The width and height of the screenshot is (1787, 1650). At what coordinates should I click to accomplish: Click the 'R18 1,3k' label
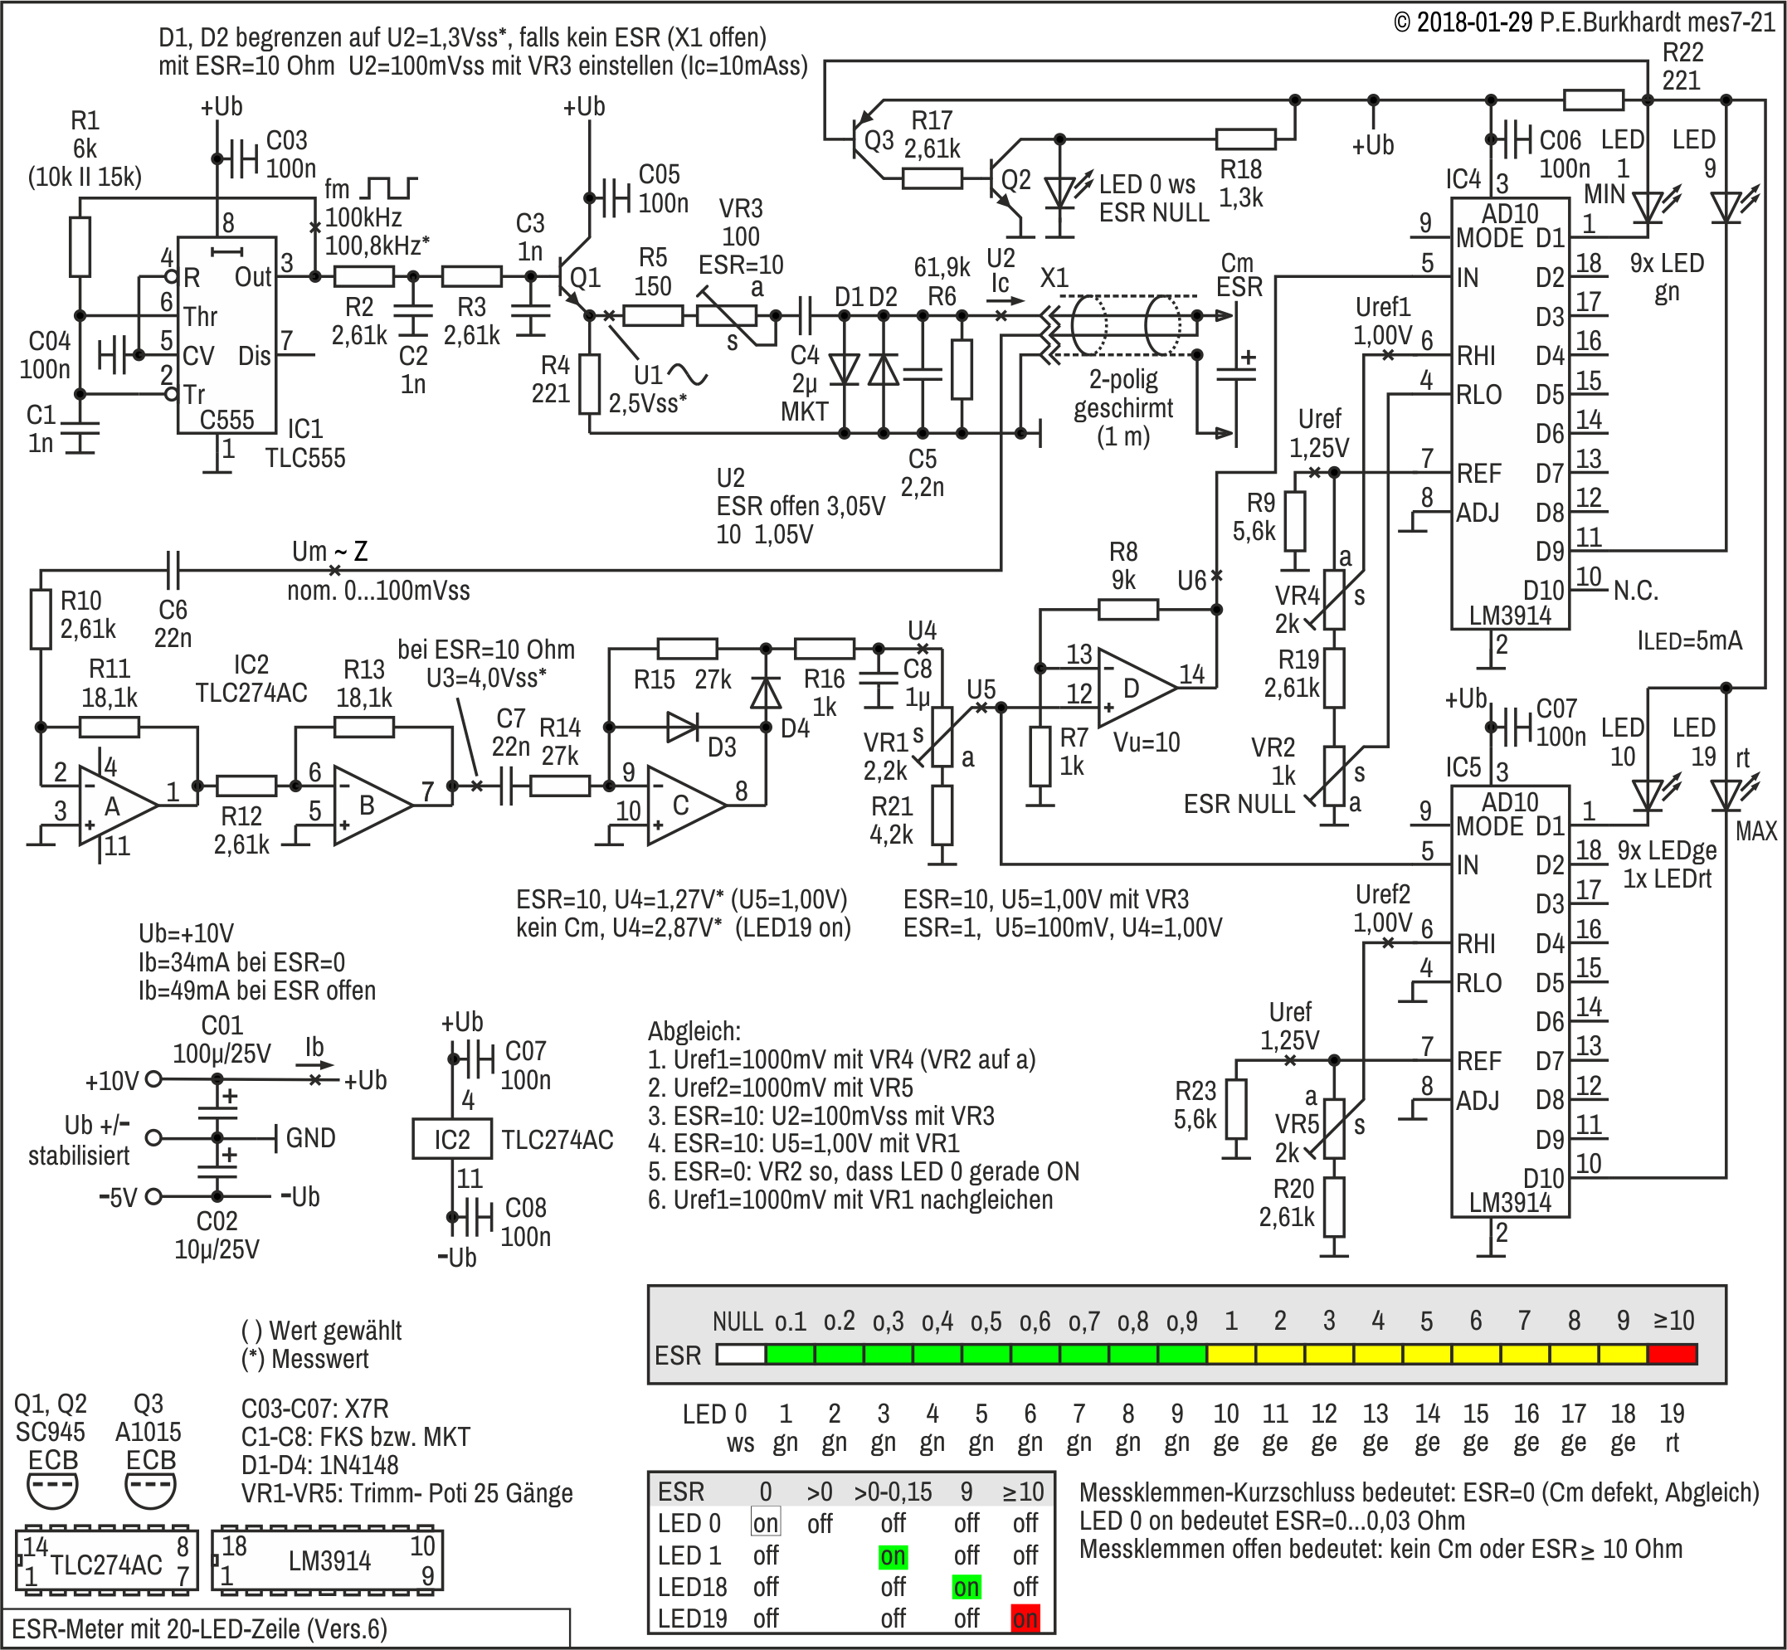1241,183
